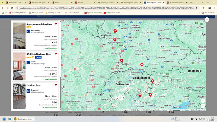Viewport: 217px width, 122px height.
Task: Close the map overlay with the X button
Action: click(x=207, y=20)
